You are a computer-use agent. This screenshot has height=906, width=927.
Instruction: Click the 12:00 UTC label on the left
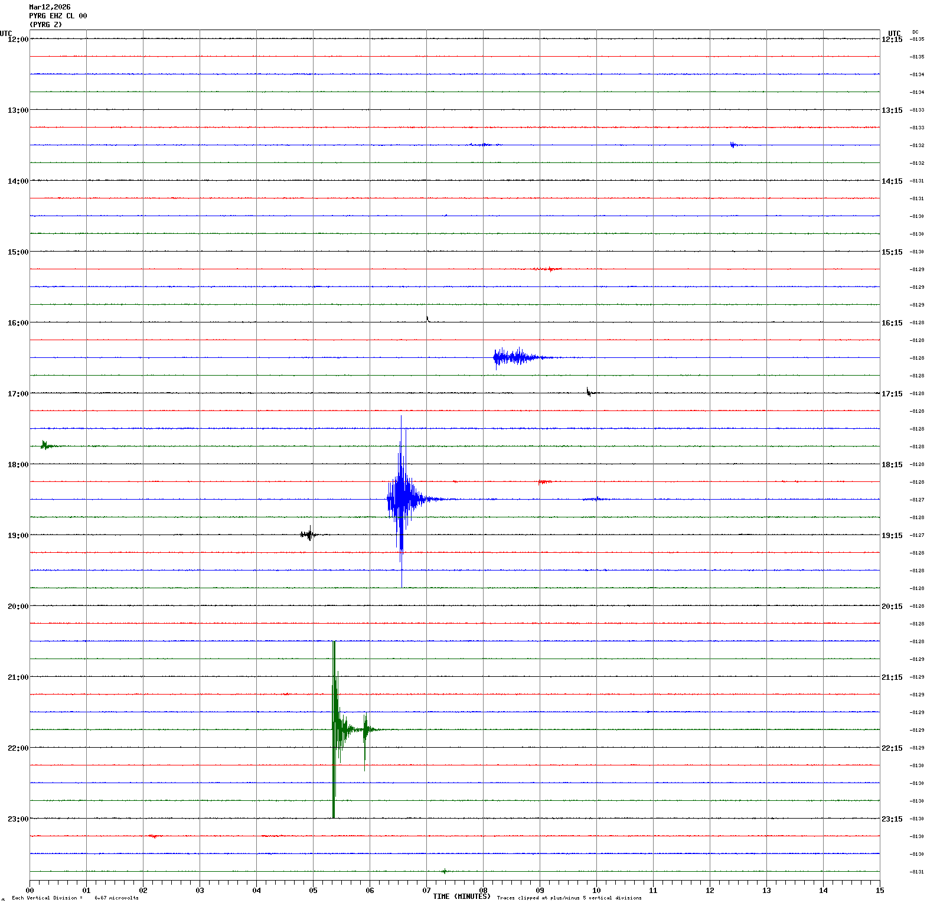(18, 40)
